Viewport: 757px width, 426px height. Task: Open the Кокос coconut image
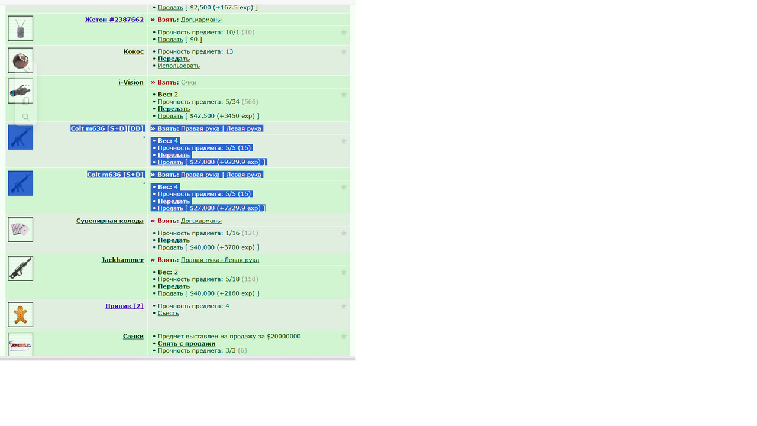click(x=20, y=60)
